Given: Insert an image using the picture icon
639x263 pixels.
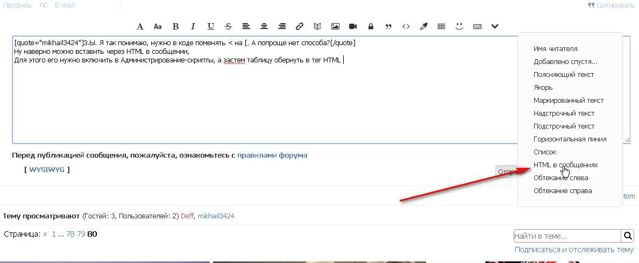Looking at the screenshot, I should (x=335, y=26).
